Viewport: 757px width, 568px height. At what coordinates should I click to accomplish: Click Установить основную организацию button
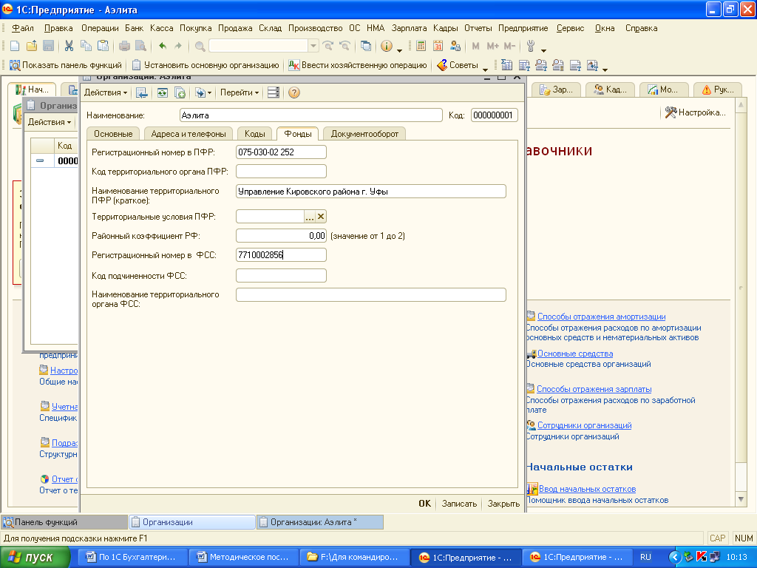206,65
